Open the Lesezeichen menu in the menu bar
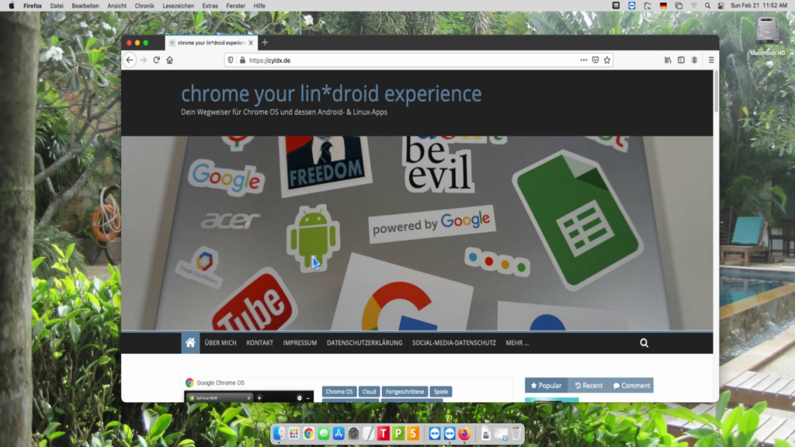 click(x=178, y=5)
